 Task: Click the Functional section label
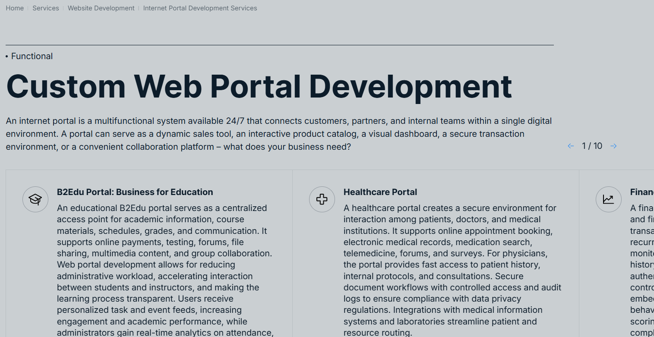pos(32,56)
